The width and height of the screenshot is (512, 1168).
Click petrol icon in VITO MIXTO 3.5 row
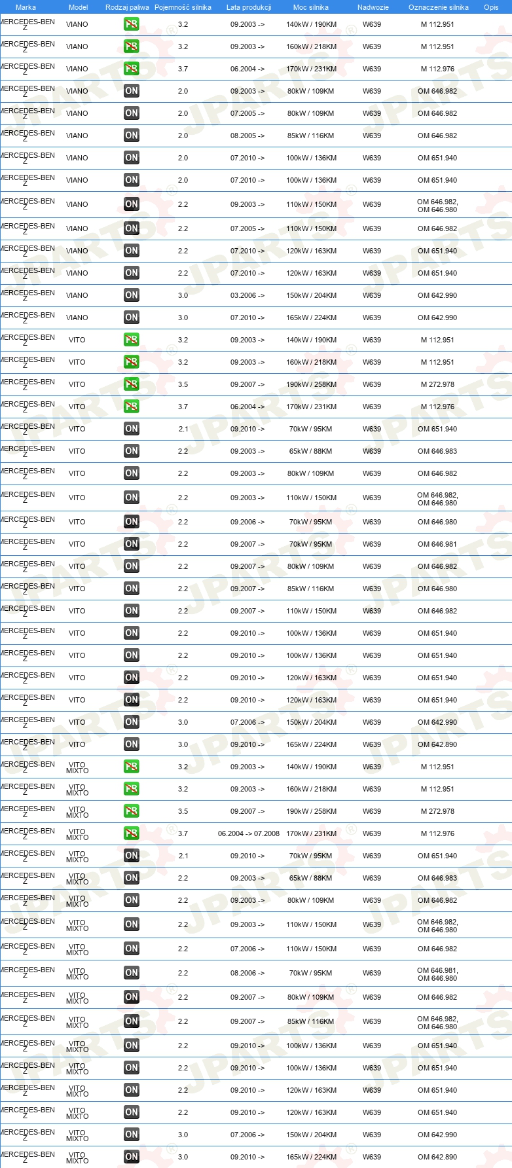[132, 811]
